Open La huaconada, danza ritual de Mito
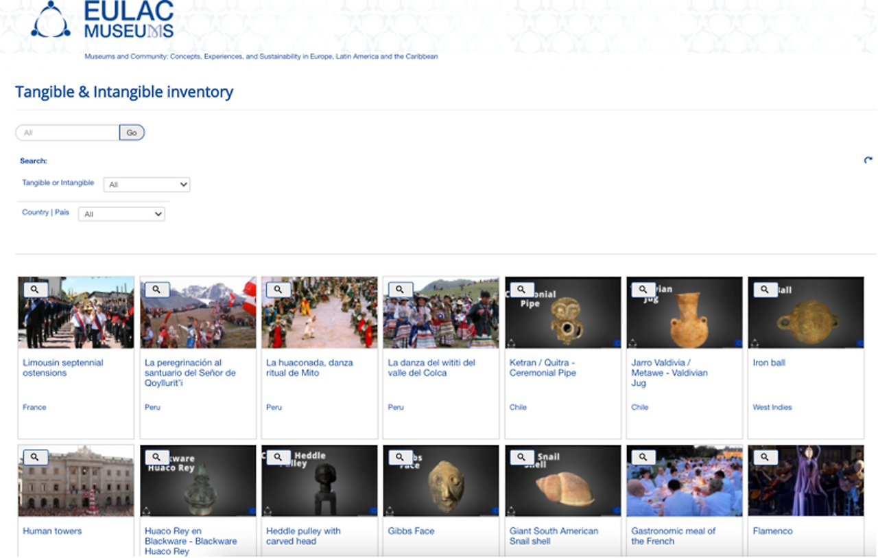Viewport: 878px width, 558px height. pyautogui.click(x=309, y=368)
